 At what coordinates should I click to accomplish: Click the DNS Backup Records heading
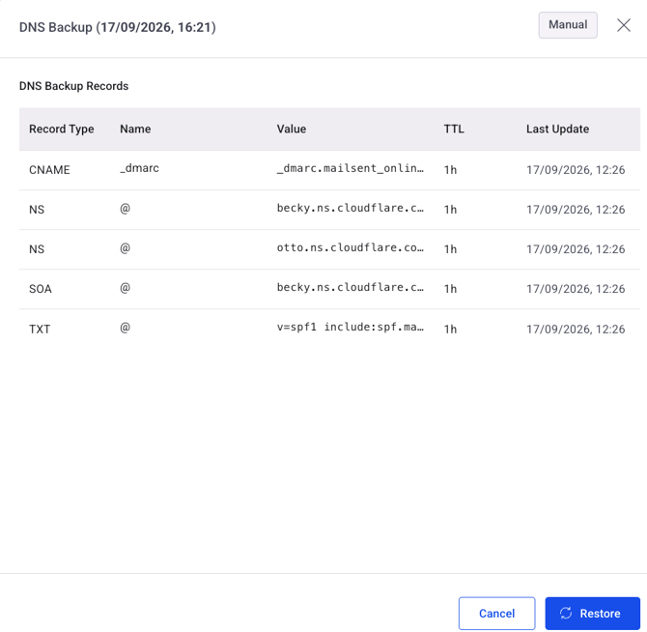pos(73,86)
